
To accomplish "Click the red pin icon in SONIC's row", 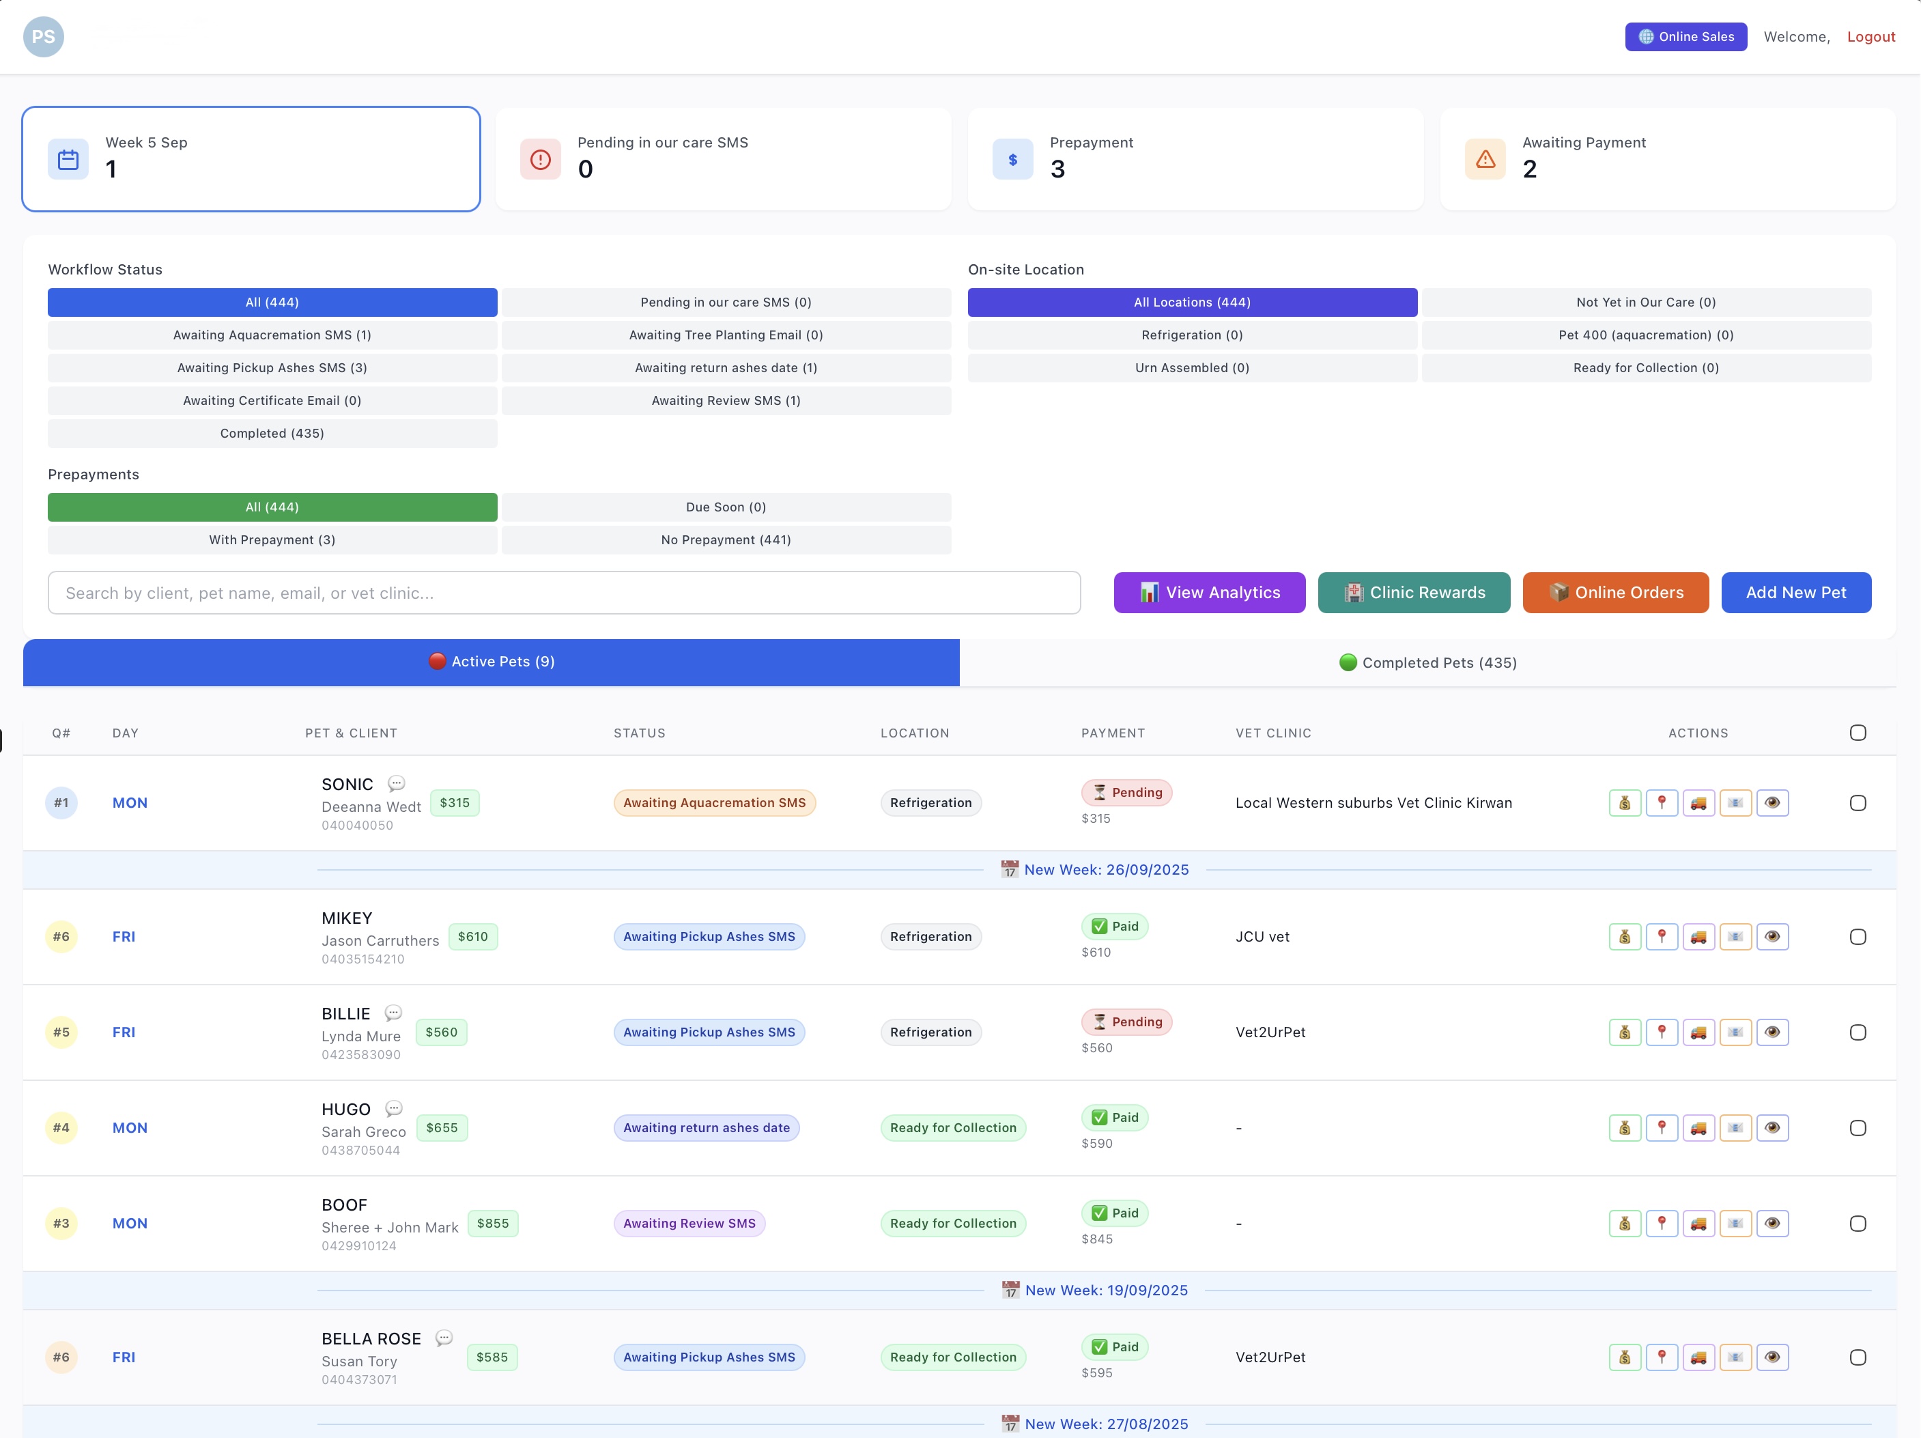I will 1662,803.
